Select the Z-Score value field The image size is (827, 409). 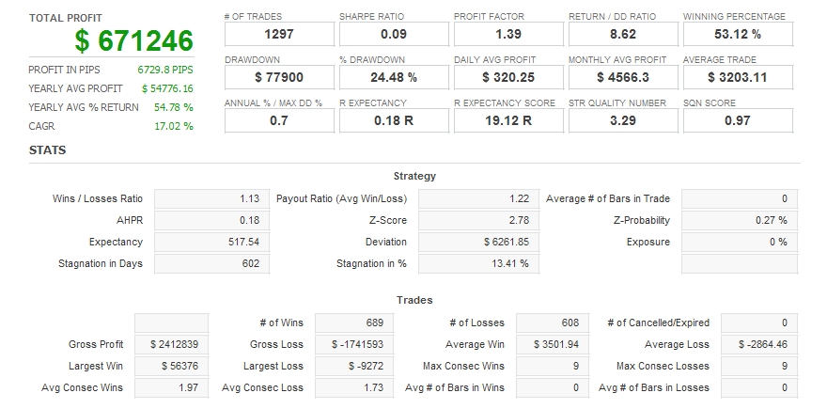[479, 220]
